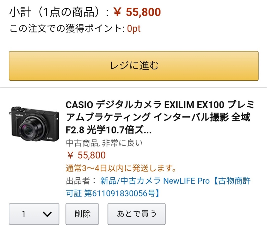Viewport: 267px width, 237px height.
Task: Click the レジに進む checkout button
Action: [133, 66]
